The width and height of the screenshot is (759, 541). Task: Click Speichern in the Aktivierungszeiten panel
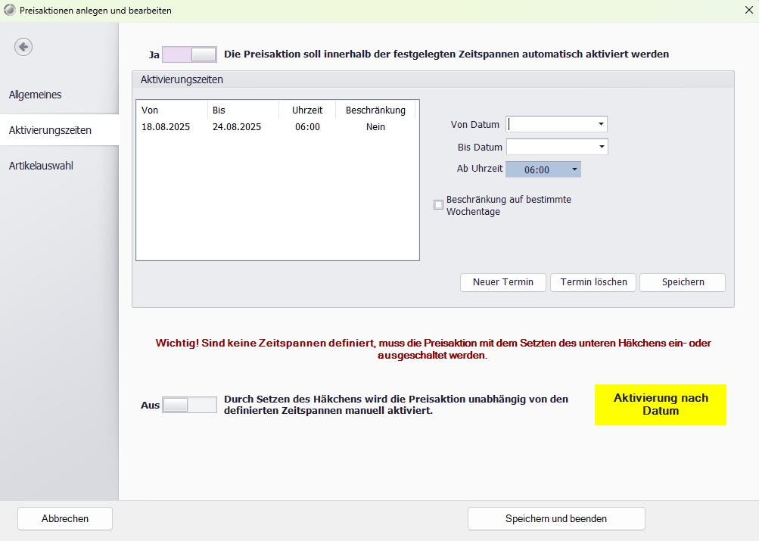(x=683, y=282)
